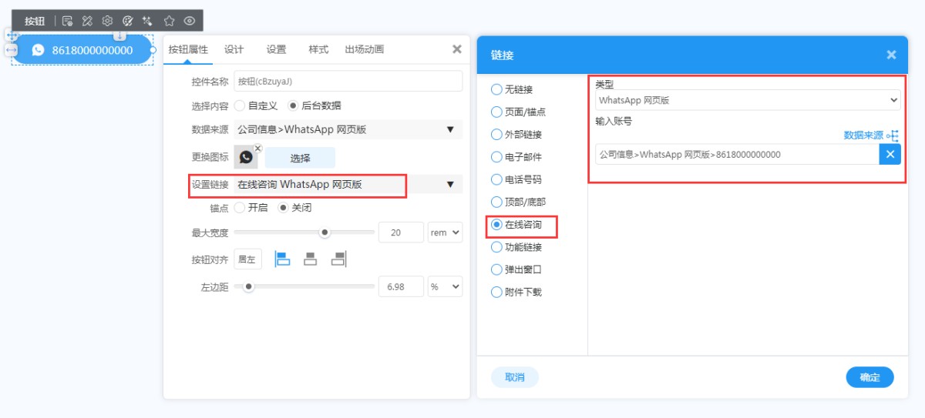Open the 出场动画 tab

click(364, 49)
